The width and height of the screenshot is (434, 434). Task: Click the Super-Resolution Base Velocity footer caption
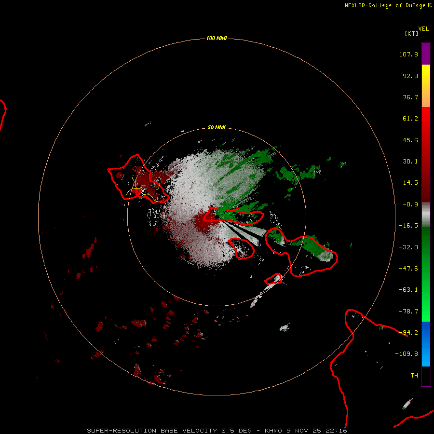point(217,431)
